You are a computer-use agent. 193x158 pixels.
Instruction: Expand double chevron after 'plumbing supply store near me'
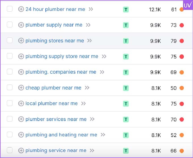click(104, 56)
